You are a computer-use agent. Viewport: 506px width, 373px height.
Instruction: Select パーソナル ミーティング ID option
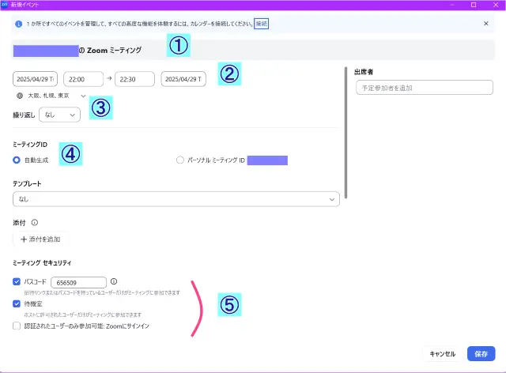[x=180, y=160]
